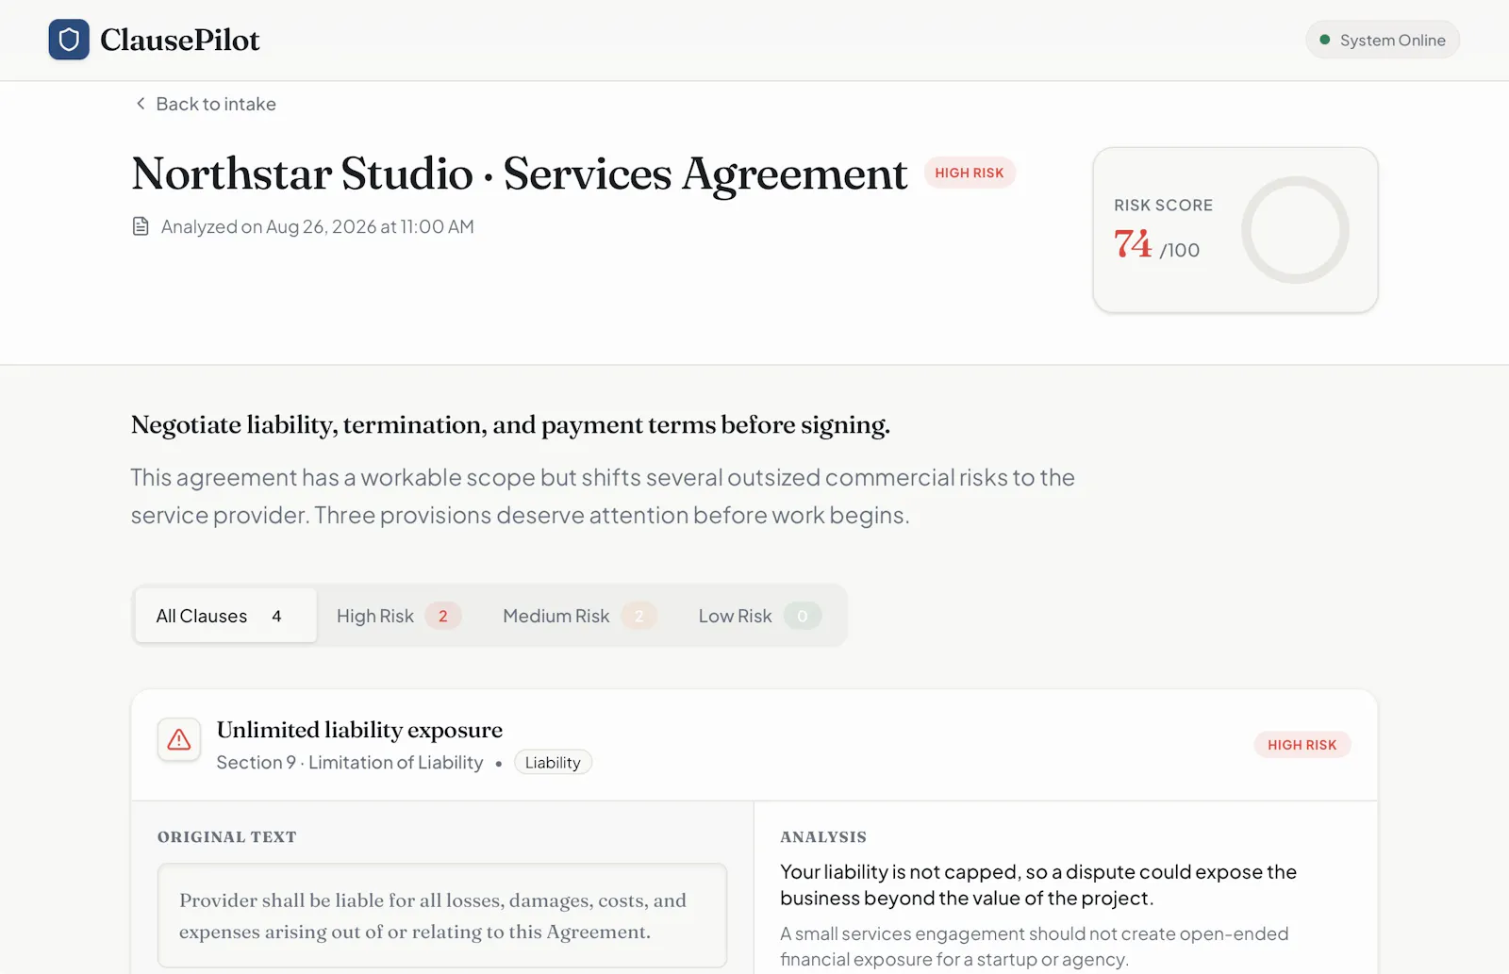Click the back chevron arrow icon
The width and height of the screenshot is (1509, 974).
(x=141, y=104)
